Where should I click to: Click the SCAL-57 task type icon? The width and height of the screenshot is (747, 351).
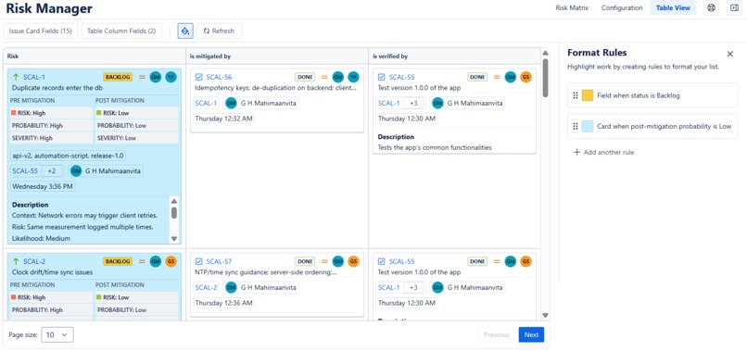click(x=198, y=261)
